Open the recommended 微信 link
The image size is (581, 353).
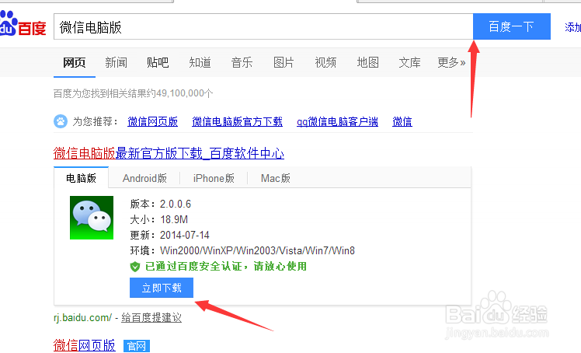[402, 121]
